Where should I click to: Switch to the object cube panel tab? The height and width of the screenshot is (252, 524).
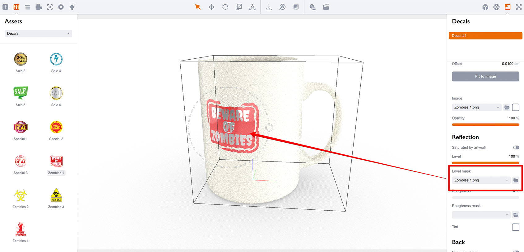(x=485, y=7)
